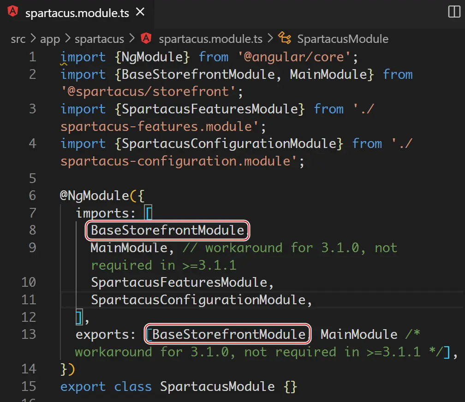The width and height of the screenshot is (465, 402).
Task: Click SpartacusConfigurationModule on line 11
Action: point(198,300)
